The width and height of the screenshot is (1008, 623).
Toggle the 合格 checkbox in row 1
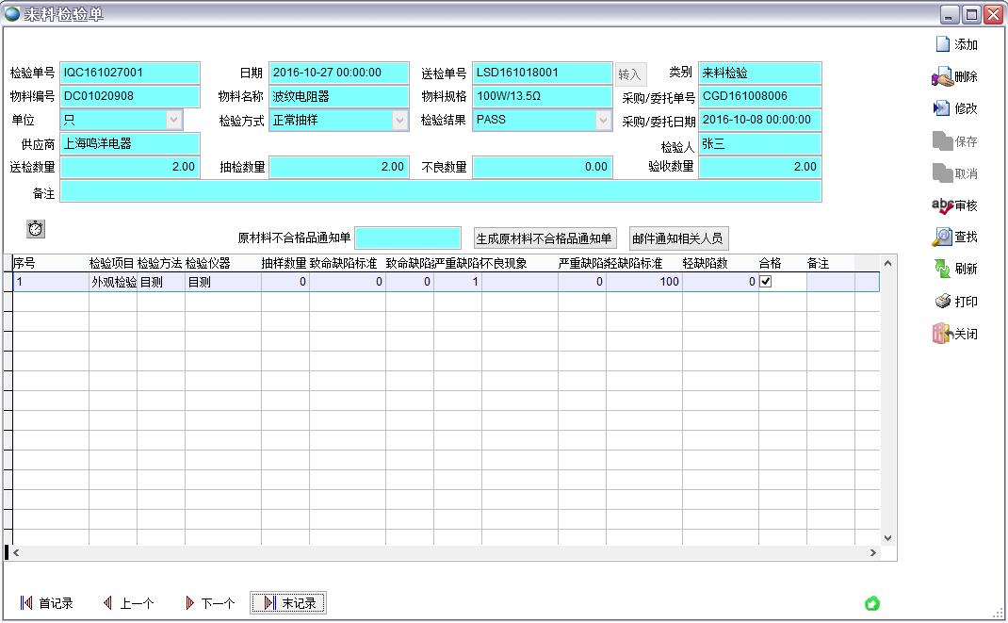point(766,281)
